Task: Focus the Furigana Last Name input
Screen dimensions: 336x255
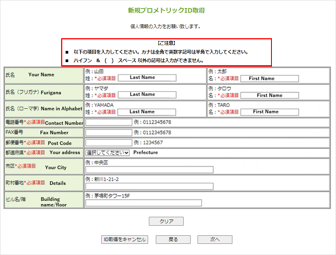Action: 147,95
